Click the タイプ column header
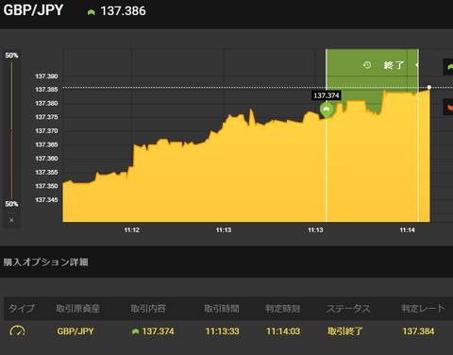Image resolution: width=453 pixels, height=355 pixels. (x=22, y=309)
